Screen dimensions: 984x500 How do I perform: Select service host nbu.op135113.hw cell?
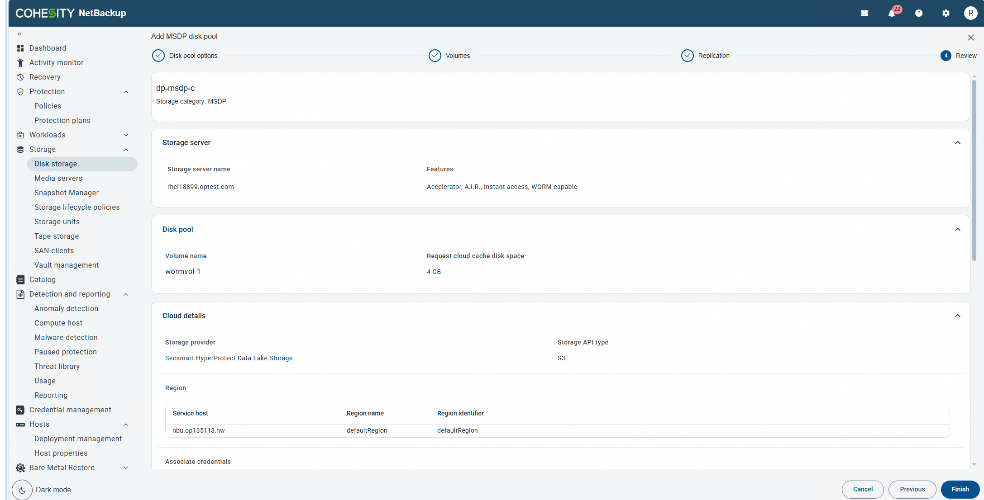199,430
